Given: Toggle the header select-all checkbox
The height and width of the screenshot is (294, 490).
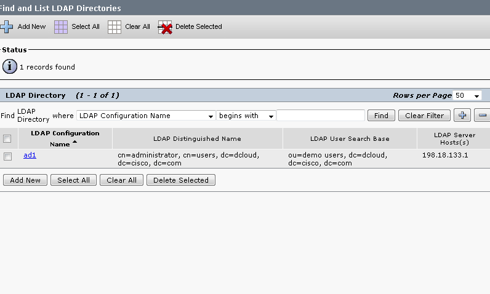Looking at the screenshot, I should [7, 138].
